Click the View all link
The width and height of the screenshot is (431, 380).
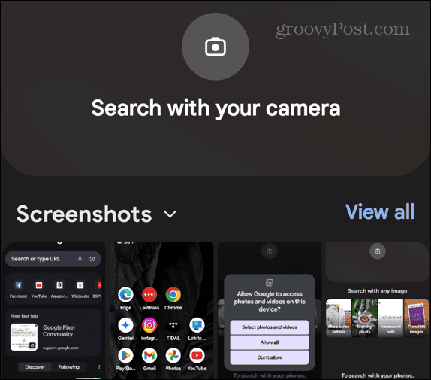380,212
